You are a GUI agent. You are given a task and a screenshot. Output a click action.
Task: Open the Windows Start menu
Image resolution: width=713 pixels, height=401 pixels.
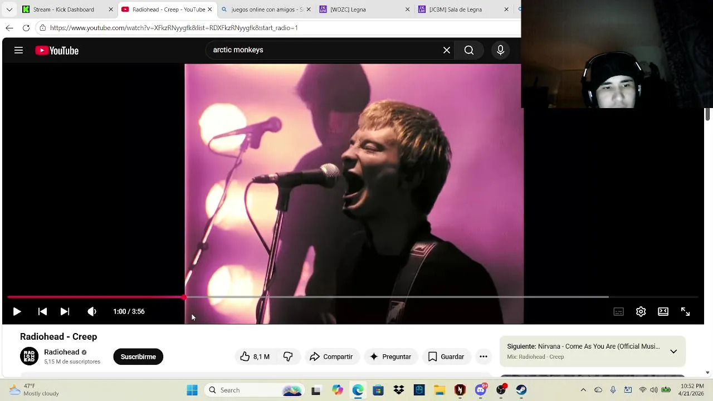[192, 390]
